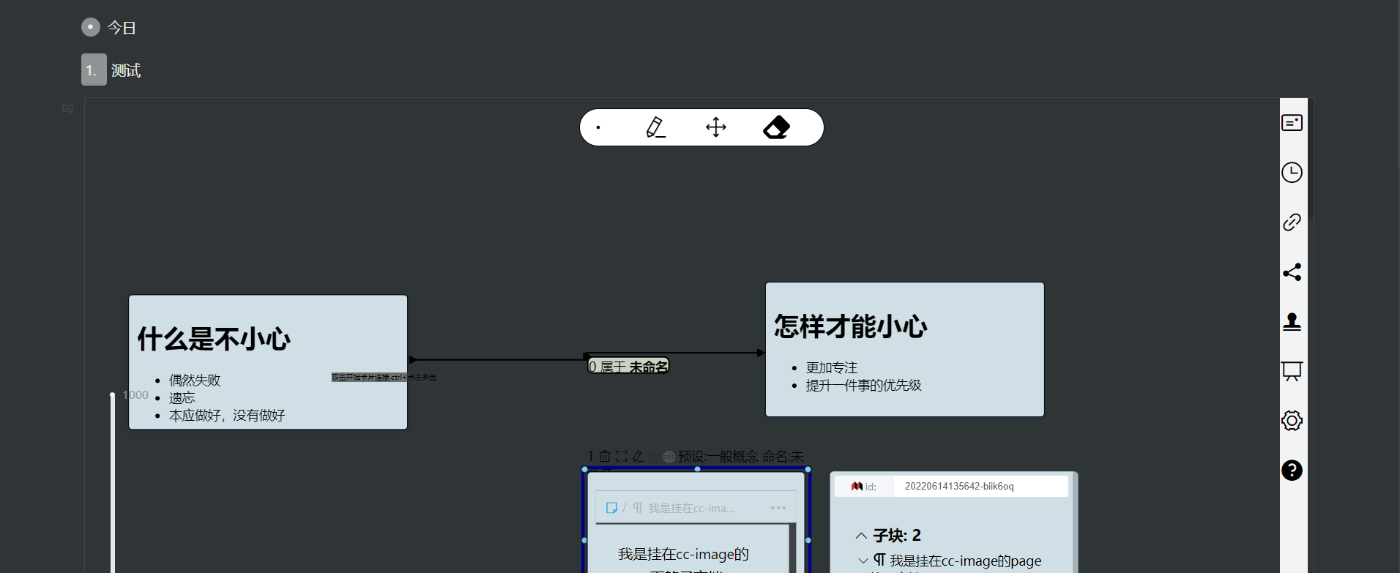
Task: Click the globe icon above selected card
Action: [669, 457]
